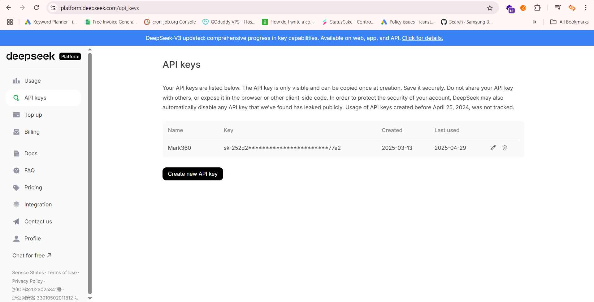Navigate to Top up section
Image resolution: width=594 pixels, height=302 pixels.
click(43, 115)
